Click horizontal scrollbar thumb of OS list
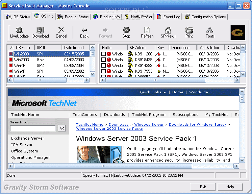 pos(40,80)
